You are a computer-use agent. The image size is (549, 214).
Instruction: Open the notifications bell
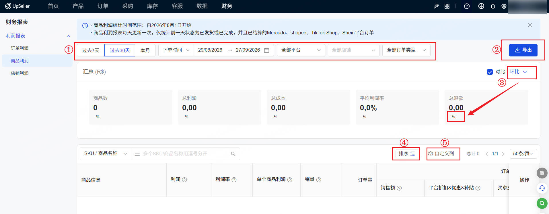(x=493, y=6)
